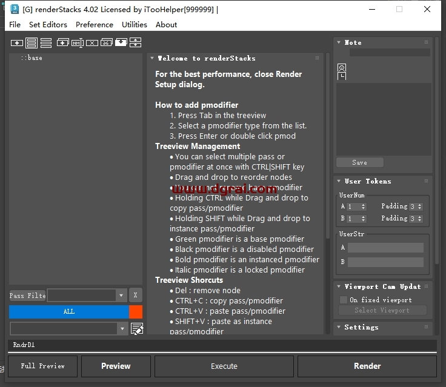This screenshot has height=387, width=446.
Task: Click the grip dots on Viewport Cam Updat header
Action: 426,286
